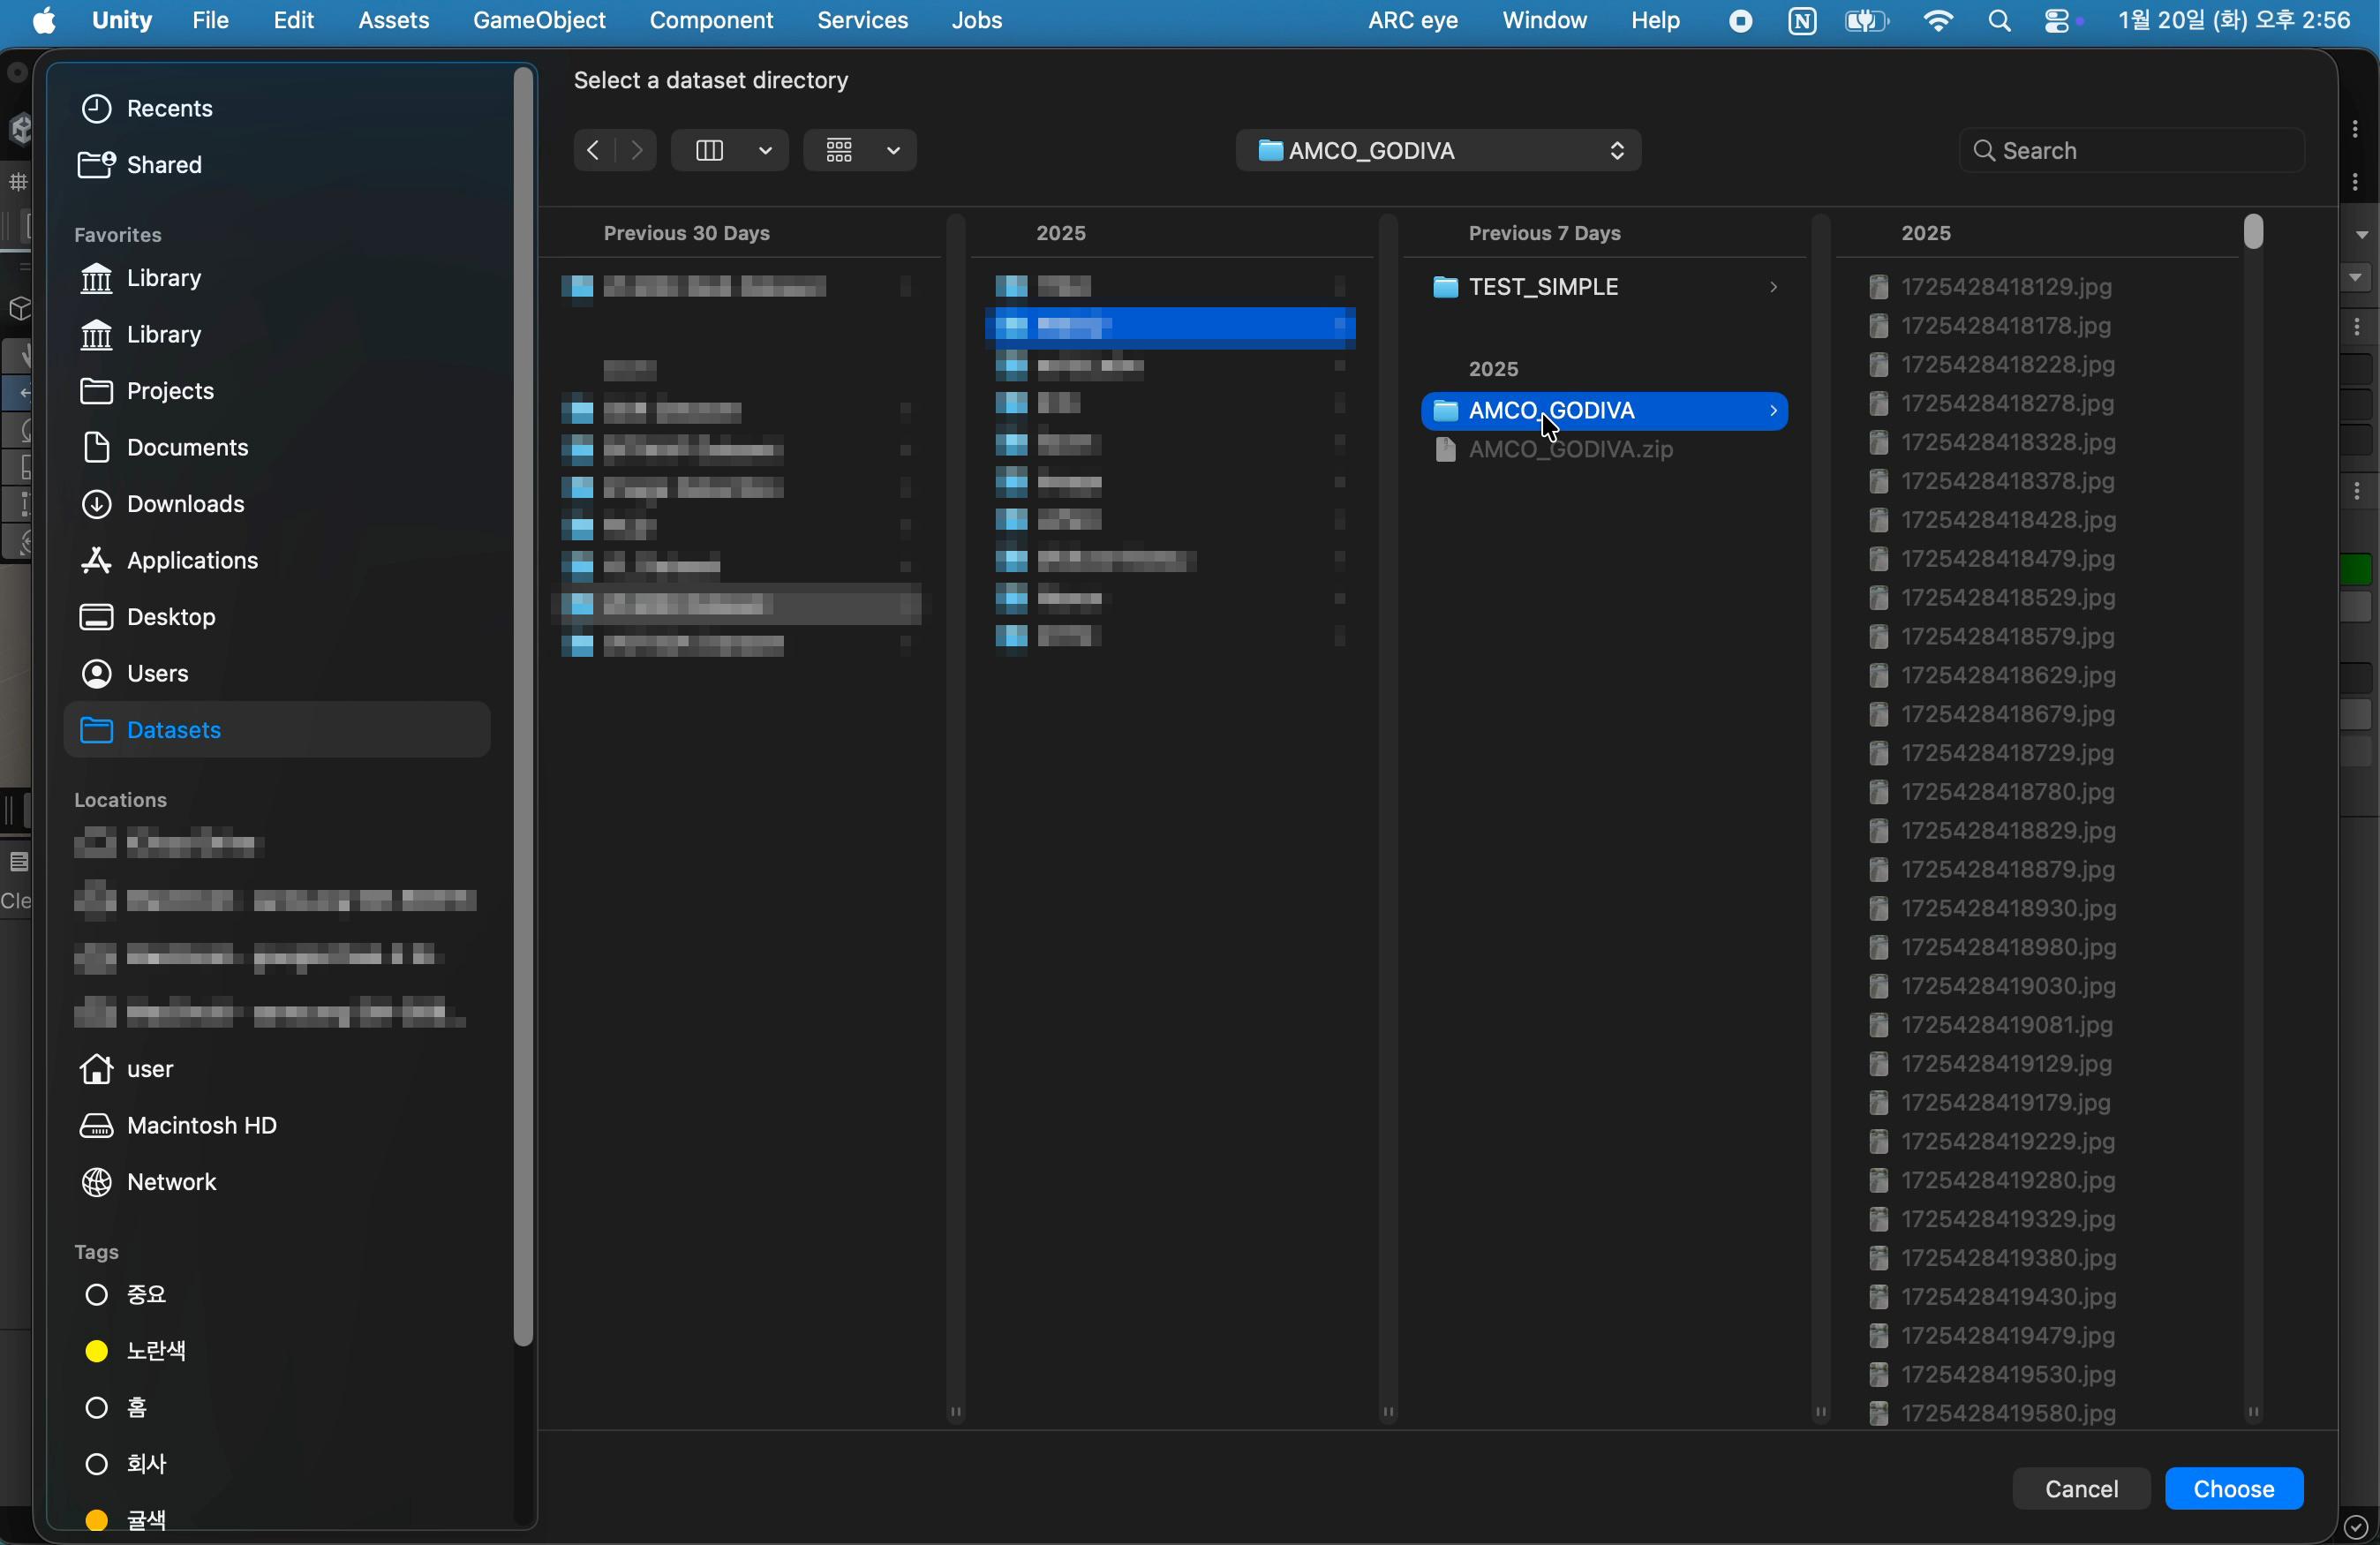Click the forward navigation arrow
Viewport: 2380px width, 1545px height.
[x=636, y=150]
